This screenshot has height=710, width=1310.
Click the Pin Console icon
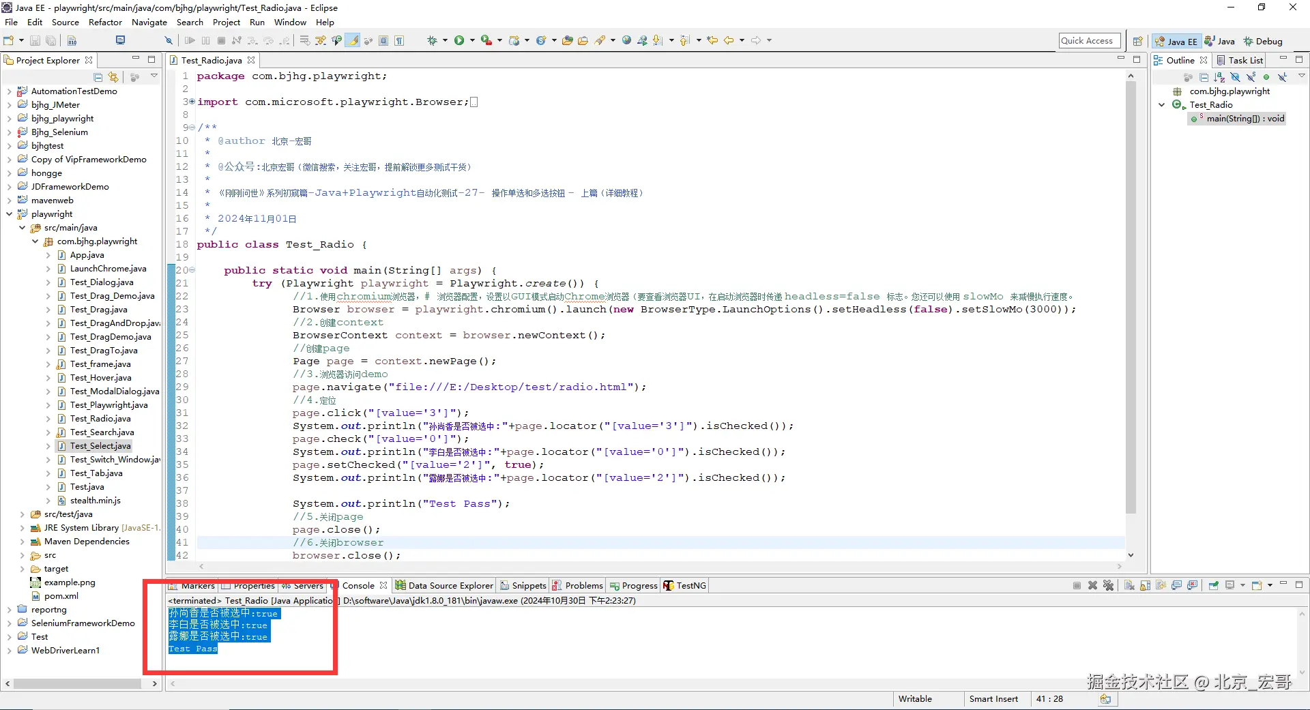click(1214, 585)
